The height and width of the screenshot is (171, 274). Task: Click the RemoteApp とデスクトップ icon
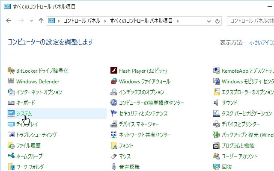coord(217,71)
